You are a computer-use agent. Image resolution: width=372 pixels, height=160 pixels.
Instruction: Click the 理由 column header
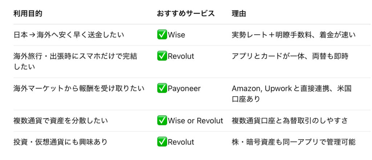click(239, 14)
